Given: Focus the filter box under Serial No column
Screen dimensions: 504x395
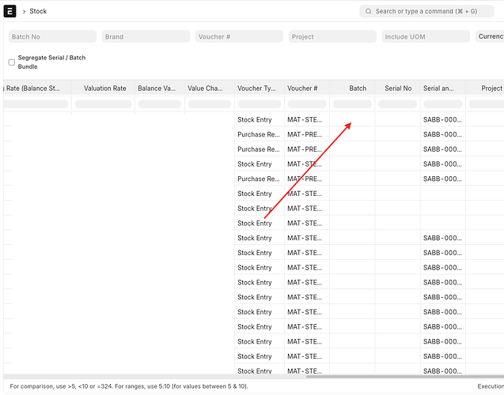Looking at the screenshot, I should (x=398, y=104).
